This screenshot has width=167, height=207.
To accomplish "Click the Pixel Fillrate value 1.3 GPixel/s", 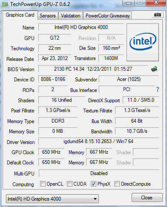I will point(58,110).
